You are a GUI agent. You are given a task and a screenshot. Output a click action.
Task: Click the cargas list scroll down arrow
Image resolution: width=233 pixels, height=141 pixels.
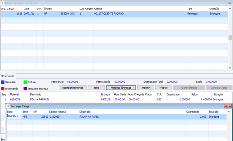230,68
